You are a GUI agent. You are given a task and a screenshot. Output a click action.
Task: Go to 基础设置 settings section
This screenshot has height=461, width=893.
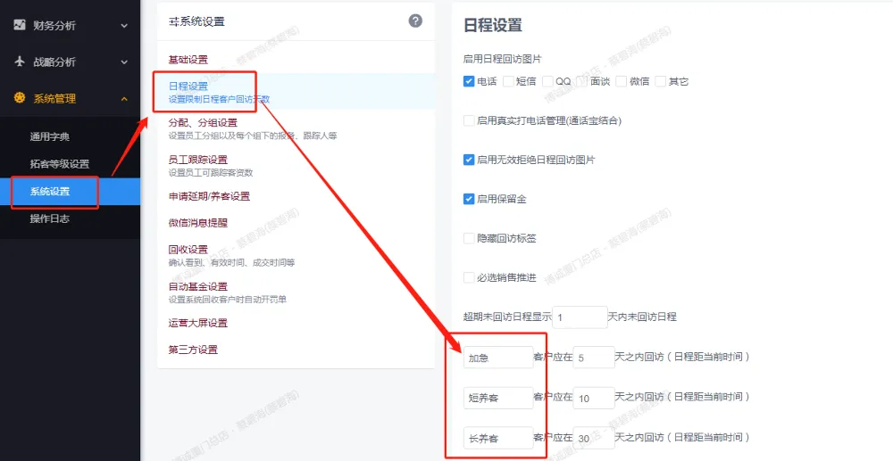point(188,60)
